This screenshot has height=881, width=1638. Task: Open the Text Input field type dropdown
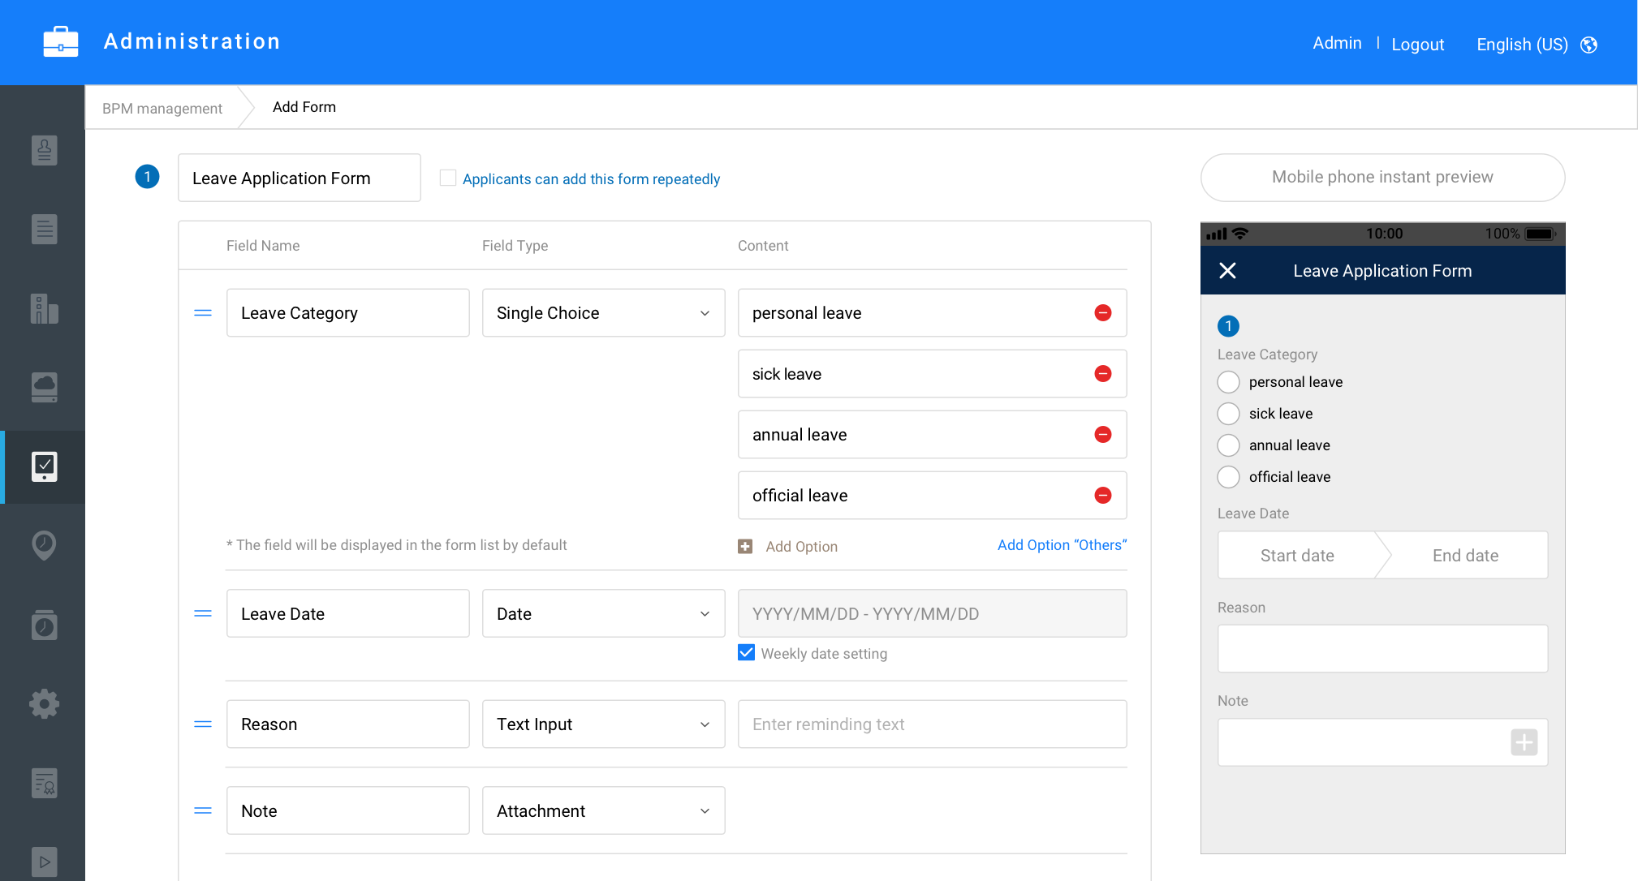603,724
